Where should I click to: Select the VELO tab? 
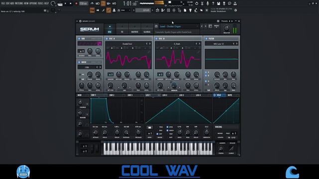tap(219, 95)
